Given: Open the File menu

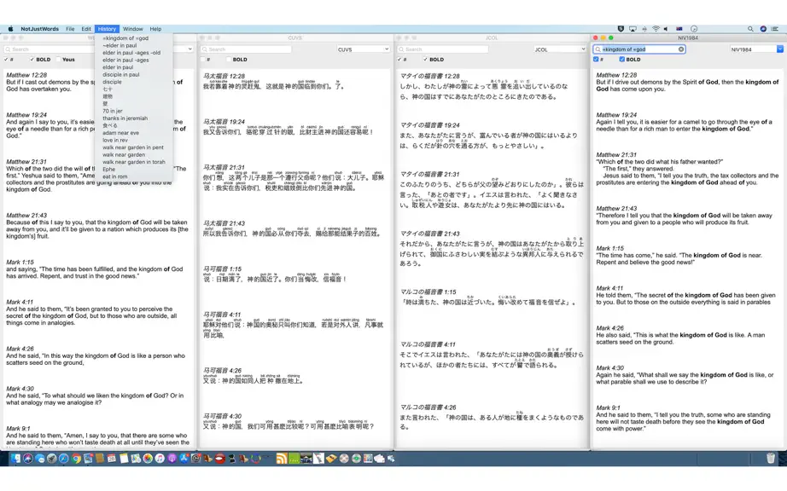Looking at the screenshot, I should 70,29.
